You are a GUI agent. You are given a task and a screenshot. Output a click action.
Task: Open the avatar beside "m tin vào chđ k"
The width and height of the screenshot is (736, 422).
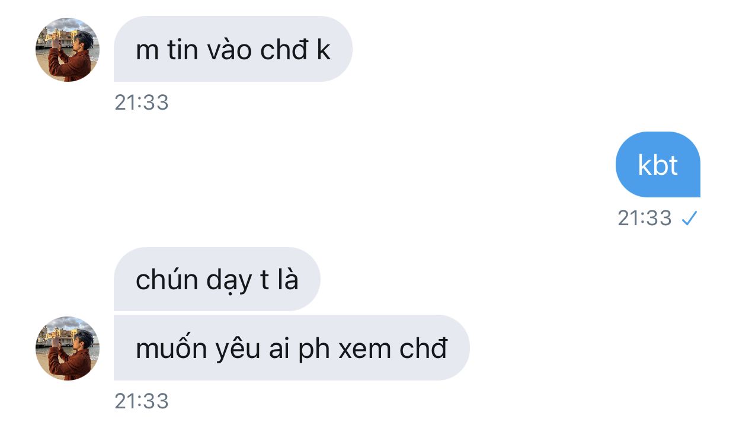point(68,49)
